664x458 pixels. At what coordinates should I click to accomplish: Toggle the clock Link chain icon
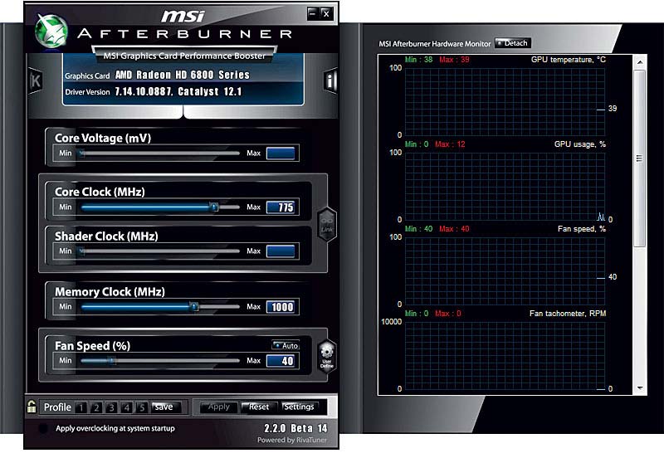click(326, 224)
